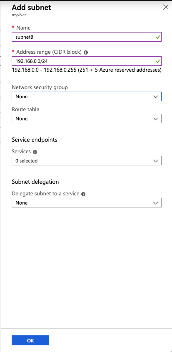
Task: Close the Add subnet panel
Action: [x=165, y=7]
